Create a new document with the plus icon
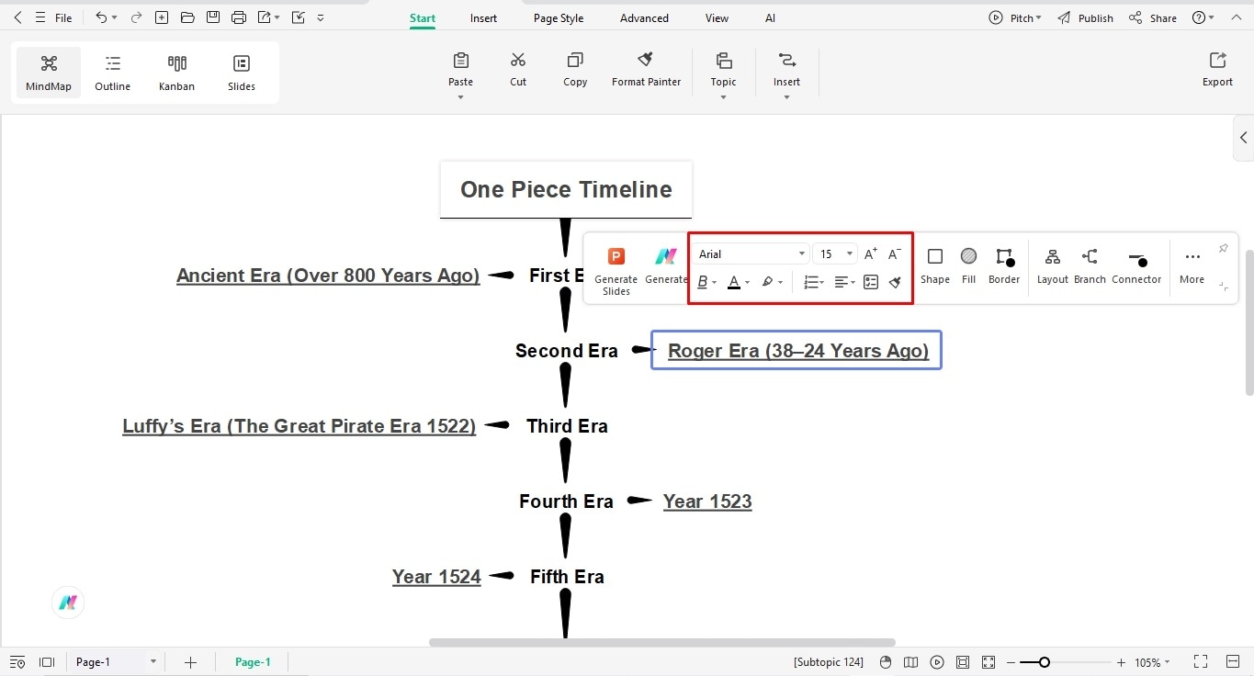 162,17
